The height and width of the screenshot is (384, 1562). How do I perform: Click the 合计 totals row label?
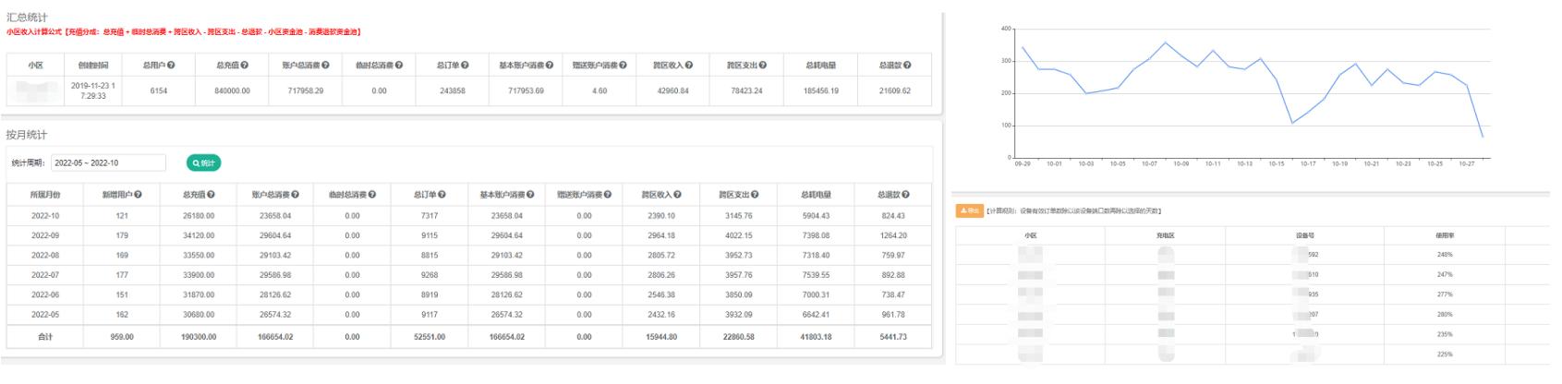[x=45, y=337]
